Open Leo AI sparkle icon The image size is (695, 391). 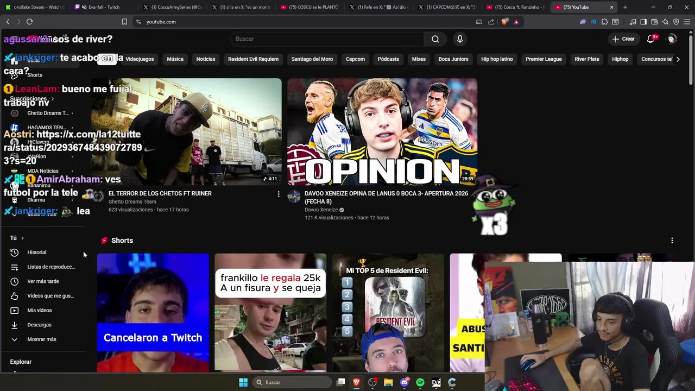click(x=665, y=22)
